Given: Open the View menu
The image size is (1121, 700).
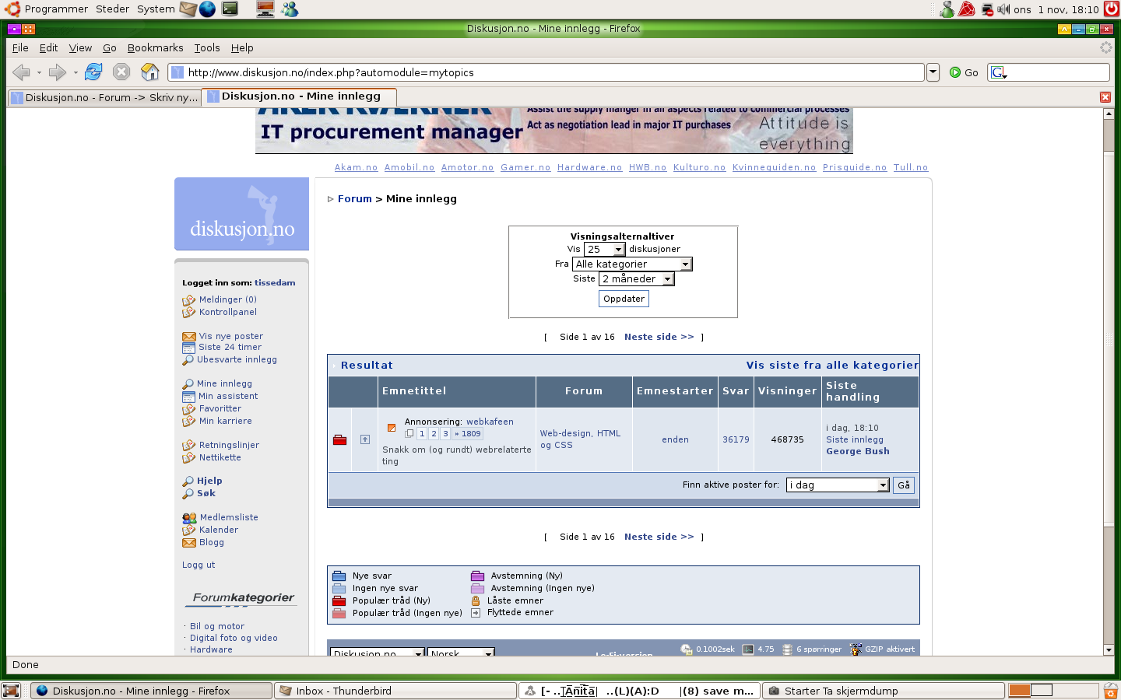Looking at the screenshot, I should tap(80, 47).
